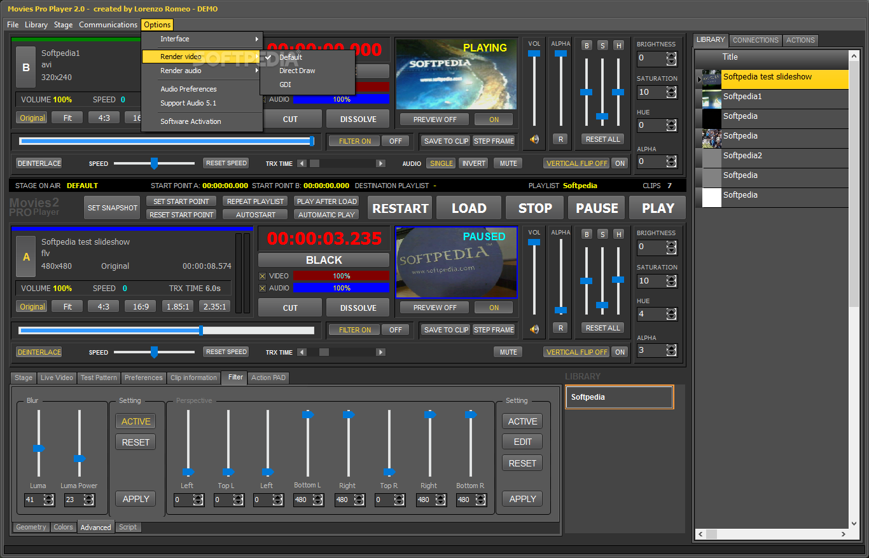
Task: Toggle VERTICAL FLIP OFF in player A
Action: click(x=577, y=352)
